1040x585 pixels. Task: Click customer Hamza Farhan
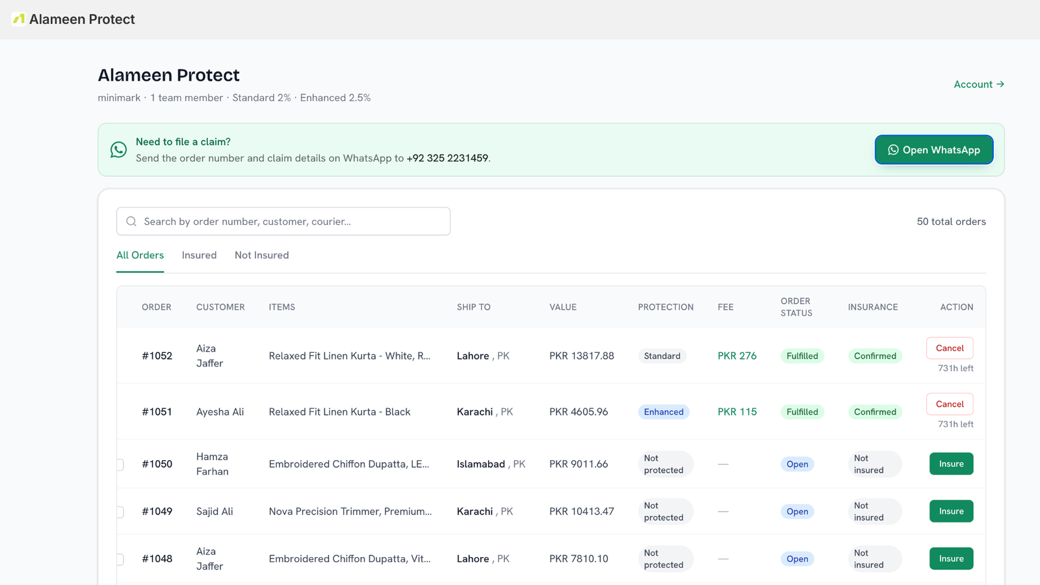tap(213, 464)
